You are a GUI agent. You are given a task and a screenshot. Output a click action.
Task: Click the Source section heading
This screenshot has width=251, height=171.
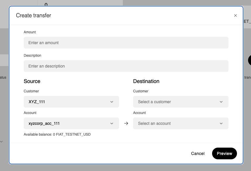(x=32, y=81)
